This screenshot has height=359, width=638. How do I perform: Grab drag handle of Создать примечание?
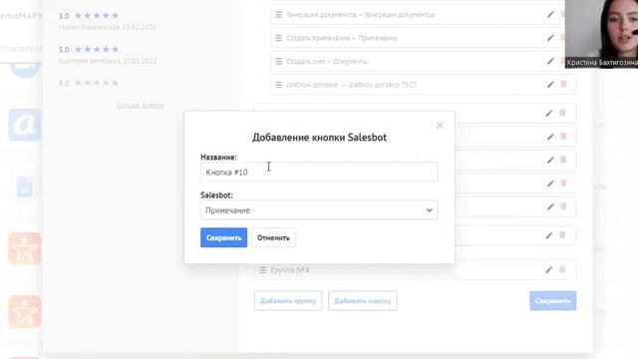click(279, 38)
